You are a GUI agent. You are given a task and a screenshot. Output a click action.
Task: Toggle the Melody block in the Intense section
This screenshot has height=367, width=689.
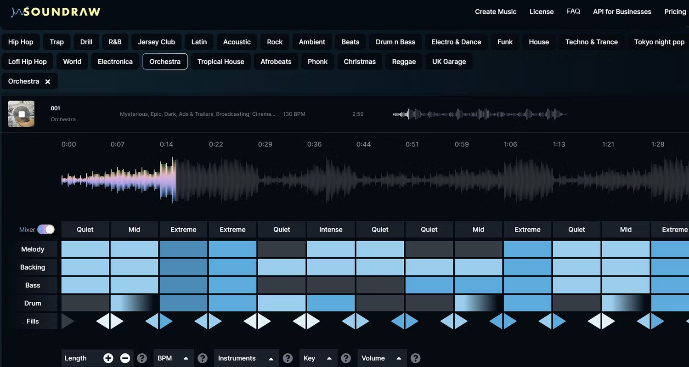pyautogui.click(x=331, y=248)
